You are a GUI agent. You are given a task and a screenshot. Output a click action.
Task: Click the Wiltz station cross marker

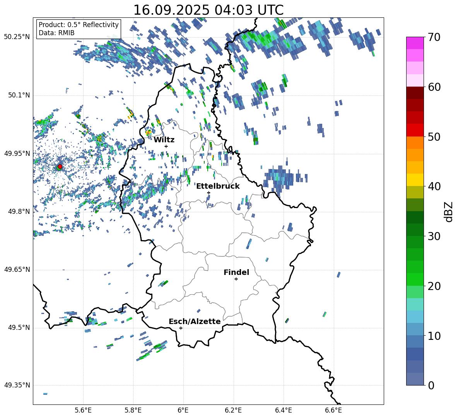click(166, 146)
